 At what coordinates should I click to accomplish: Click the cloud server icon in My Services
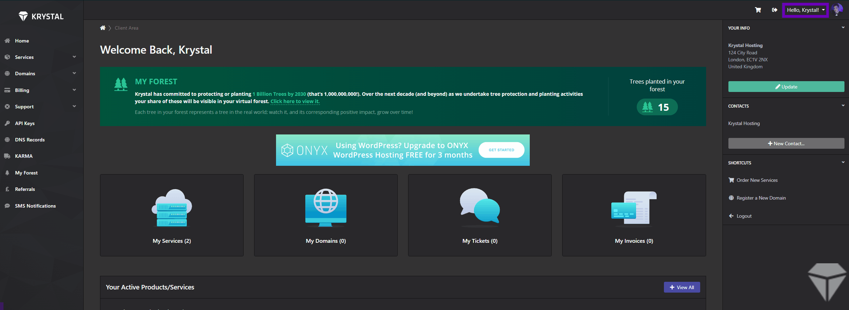coord(172,208)
